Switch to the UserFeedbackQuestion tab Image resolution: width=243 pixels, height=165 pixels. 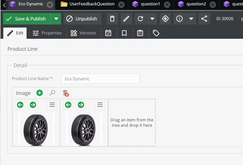tap(92, 4)
